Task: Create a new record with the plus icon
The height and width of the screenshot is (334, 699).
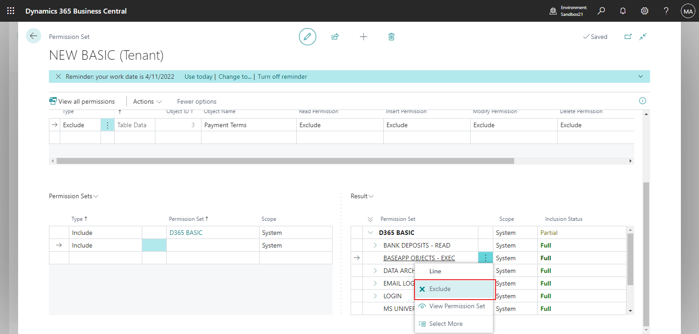Action: coord(363,37)
